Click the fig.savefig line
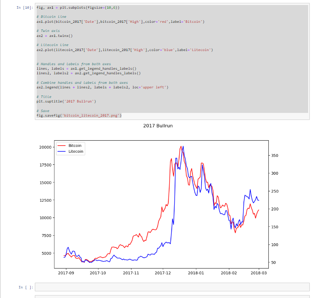Screen dimensions: 316x298 coord(79,115)
